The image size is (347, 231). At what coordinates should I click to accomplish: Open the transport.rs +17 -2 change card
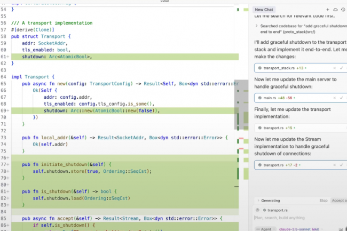[x=301, y=165]
